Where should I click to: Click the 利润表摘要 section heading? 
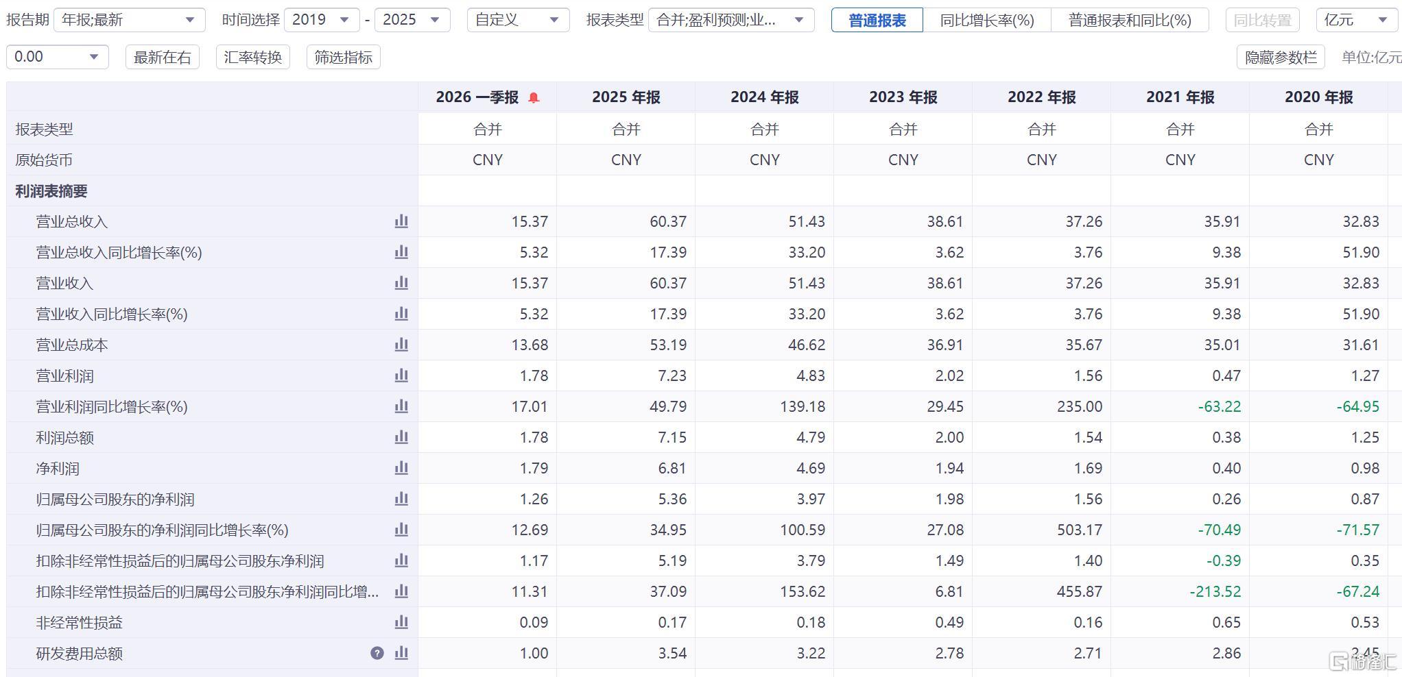[51, 191]
